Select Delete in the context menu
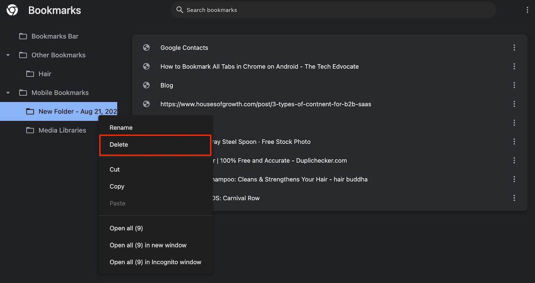Screen dimensions: 535x283 pos(119,144)
